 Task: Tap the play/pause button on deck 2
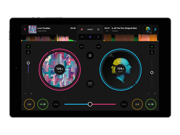pyautogui.click(x=151, y=104)
